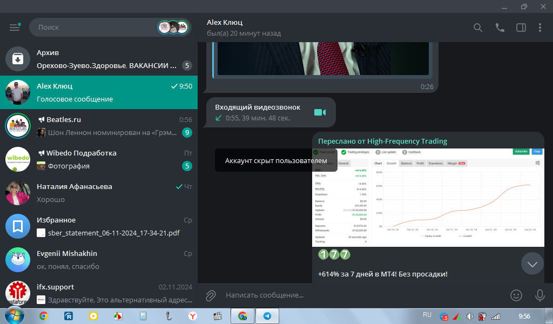Screen dimensions: 553x324
Task: Call back using the video camera icon
Action: [x=320, y=112]
